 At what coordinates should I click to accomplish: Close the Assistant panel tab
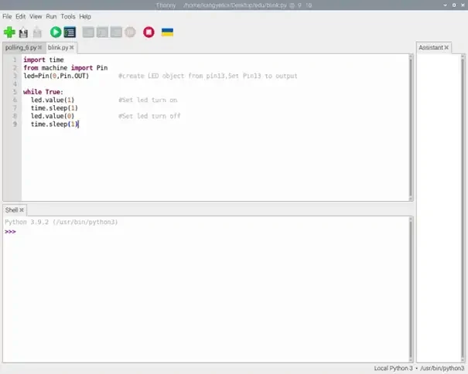[448, 47]
